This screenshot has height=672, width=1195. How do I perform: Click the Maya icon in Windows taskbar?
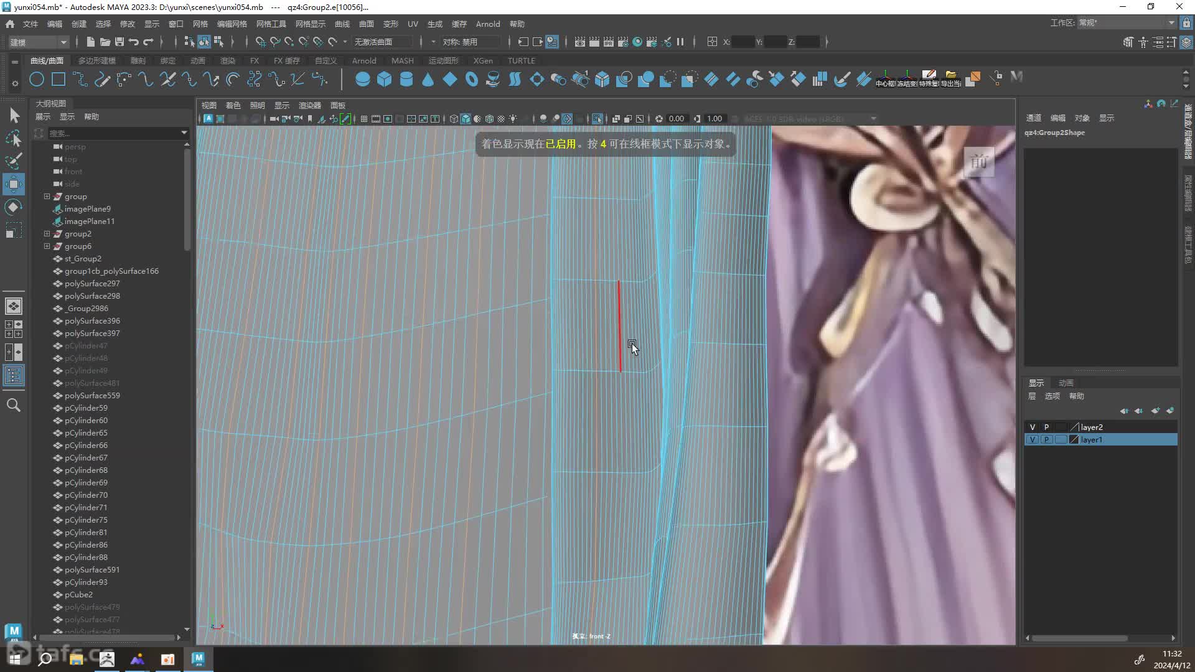[198, 659]
